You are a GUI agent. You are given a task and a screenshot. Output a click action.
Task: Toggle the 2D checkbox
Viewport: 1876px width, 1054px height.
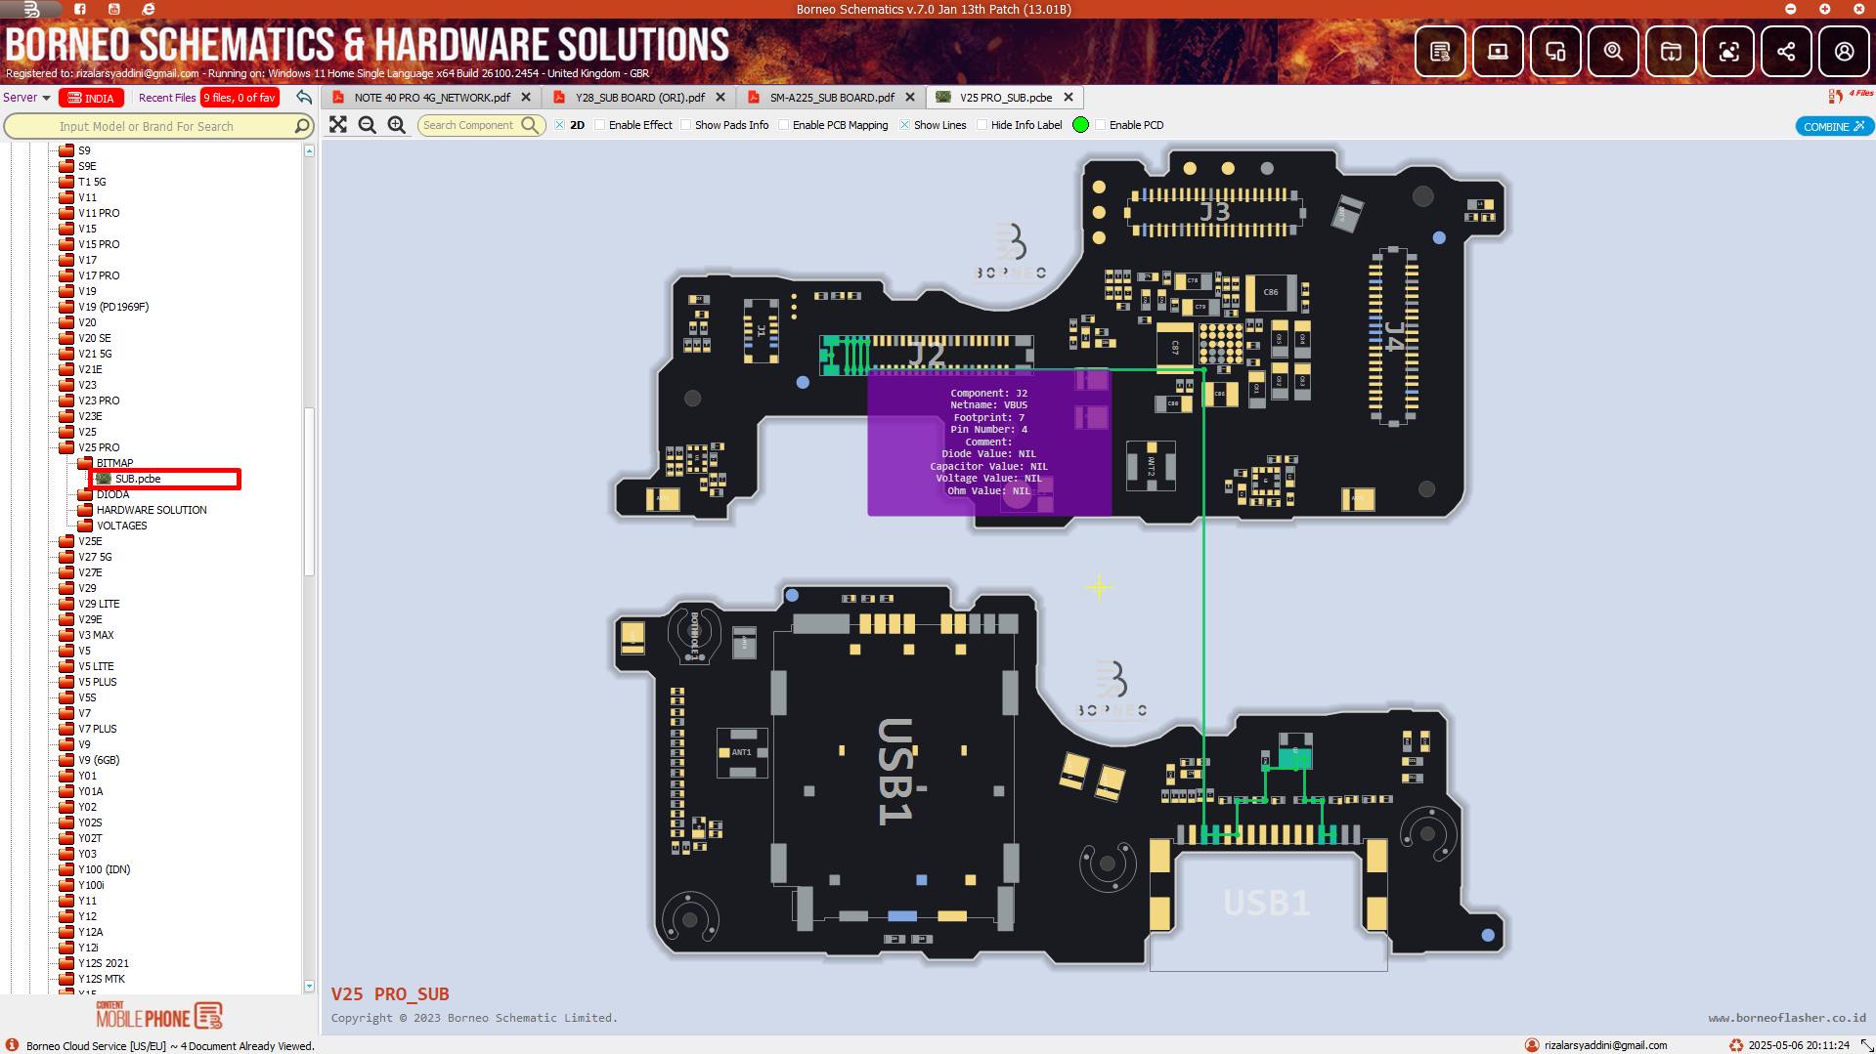(x=560, y=125)
